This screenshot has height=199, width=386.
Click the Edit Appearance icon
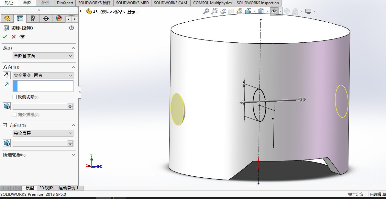pos(287,11)
